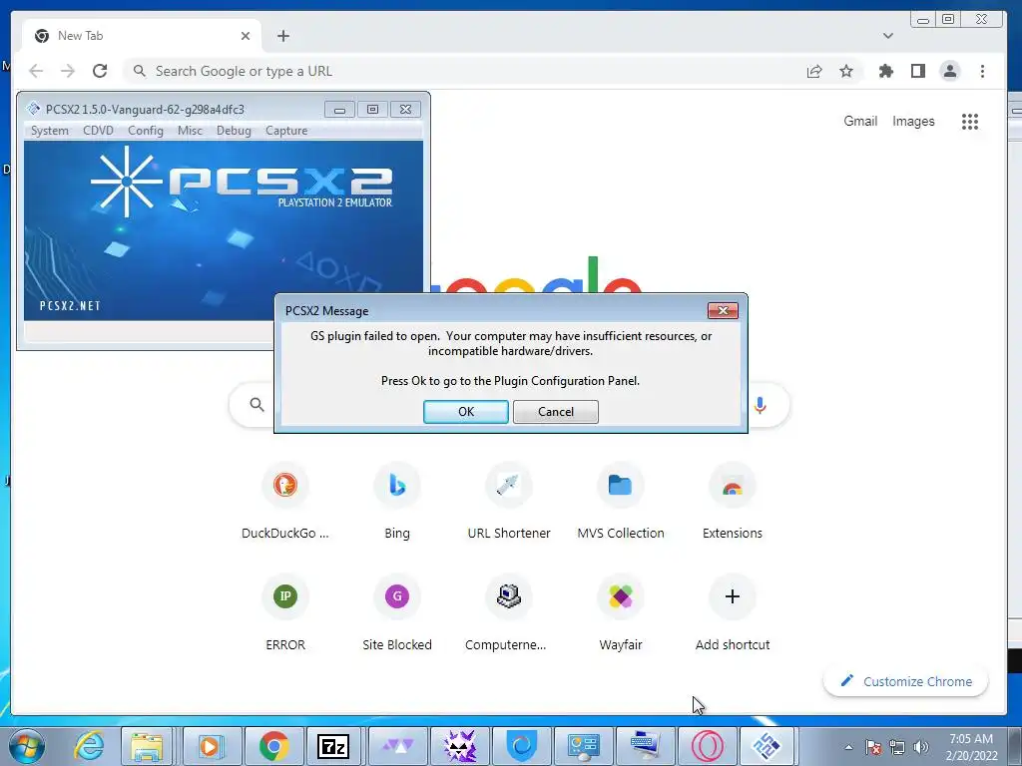Open the Wayfair shortcut

tap(621, 614)
